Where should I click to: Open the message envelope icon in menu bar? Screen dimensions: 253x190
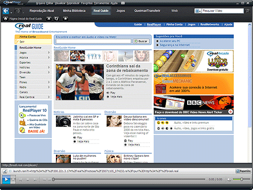(123, 3)
